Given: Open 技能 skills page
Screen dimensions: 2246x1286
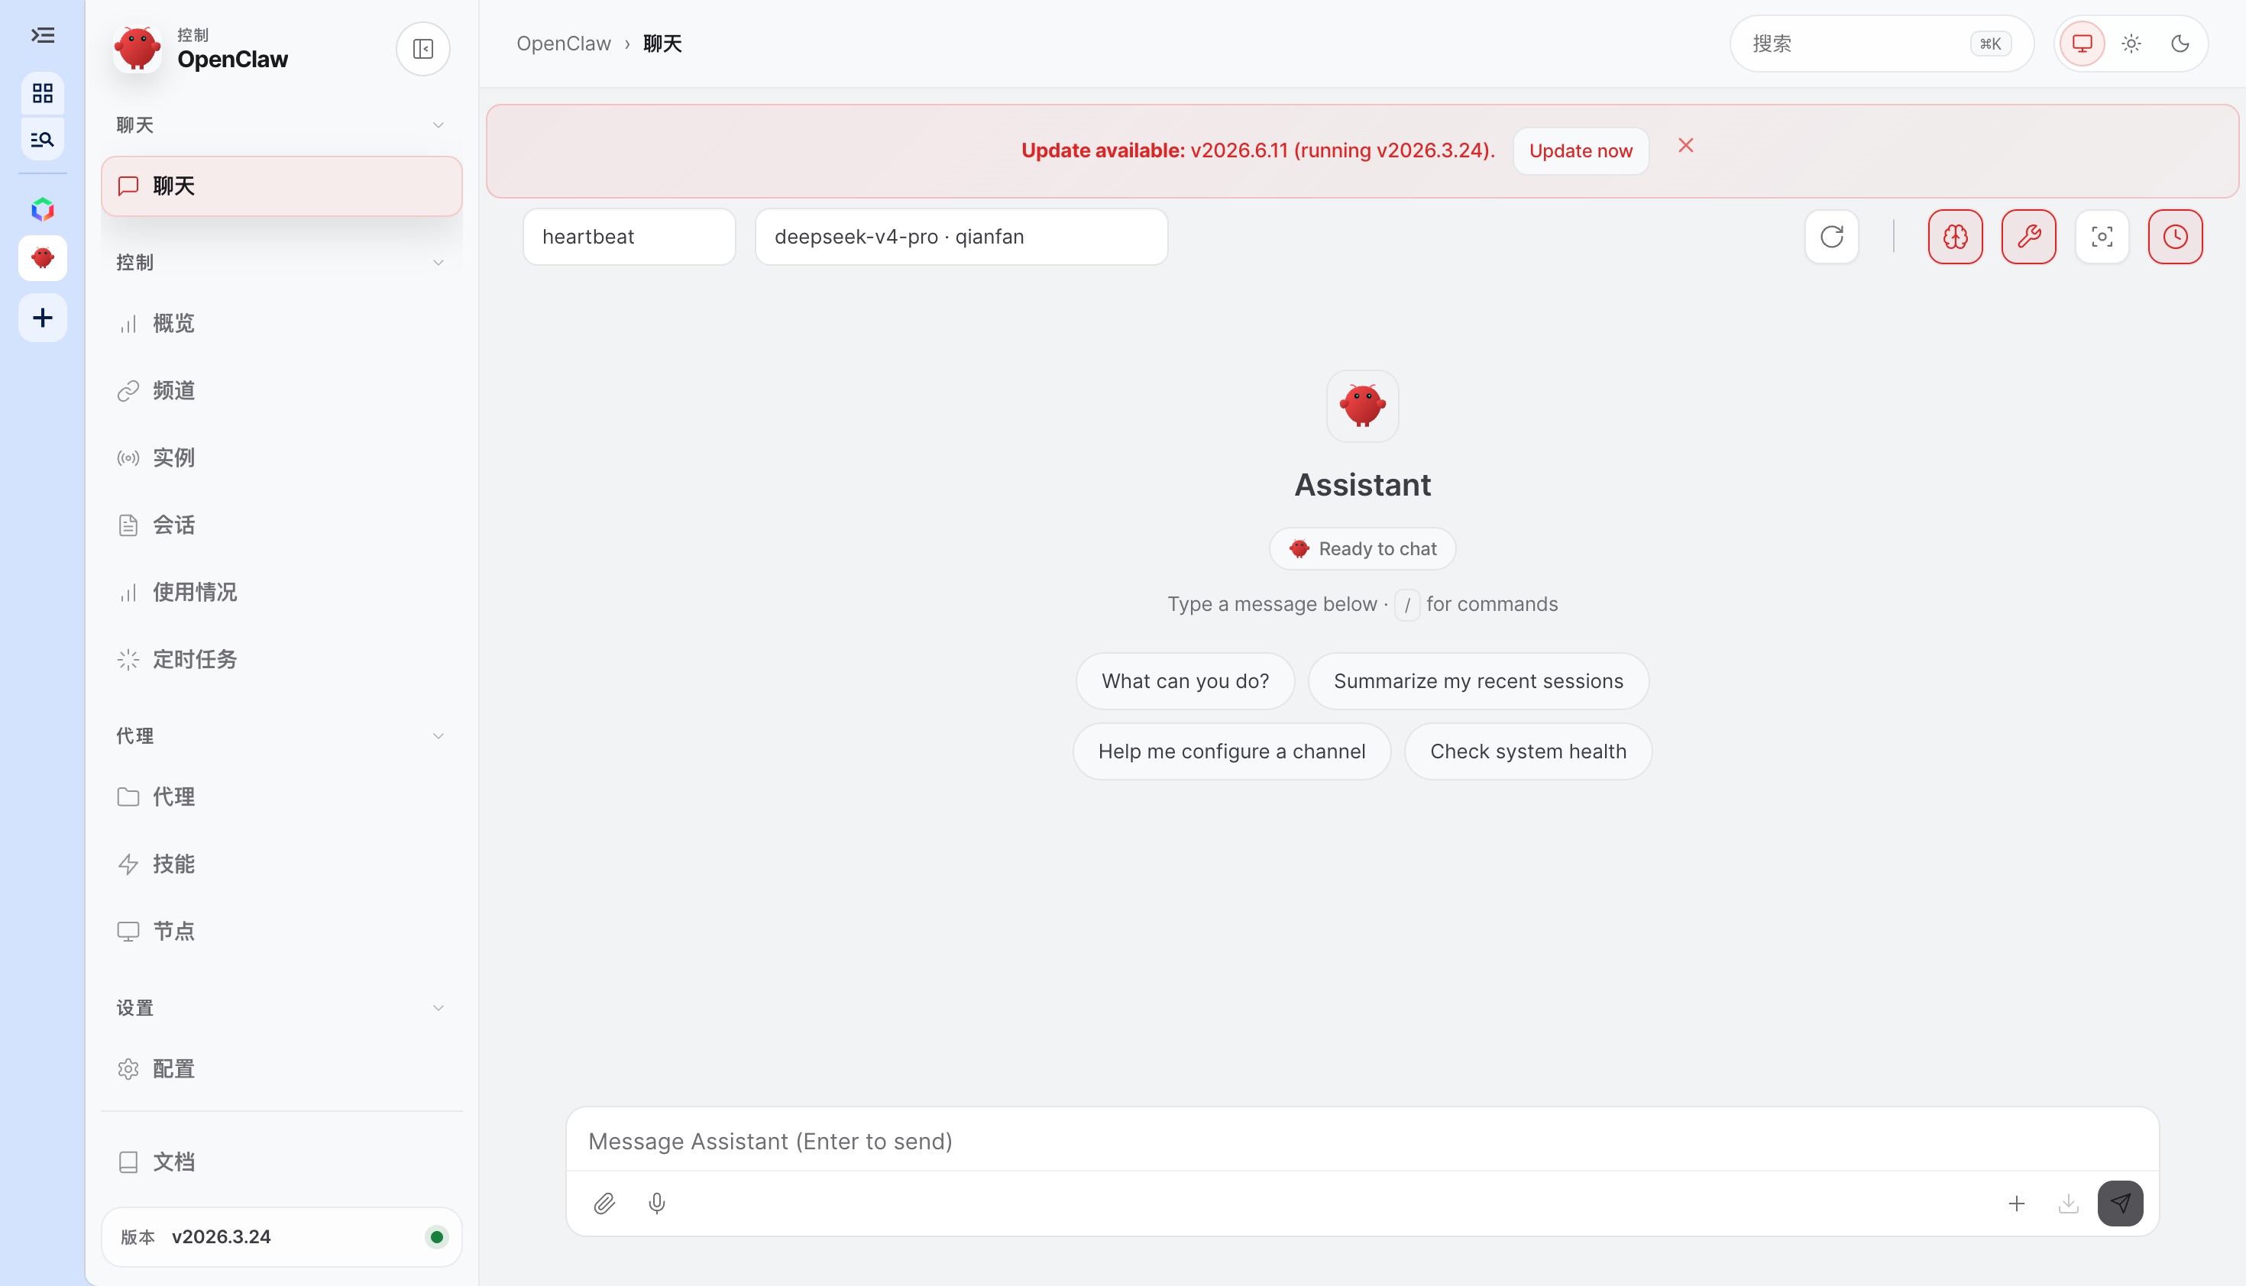Looking at the screenshot, I should click(282, 864).
